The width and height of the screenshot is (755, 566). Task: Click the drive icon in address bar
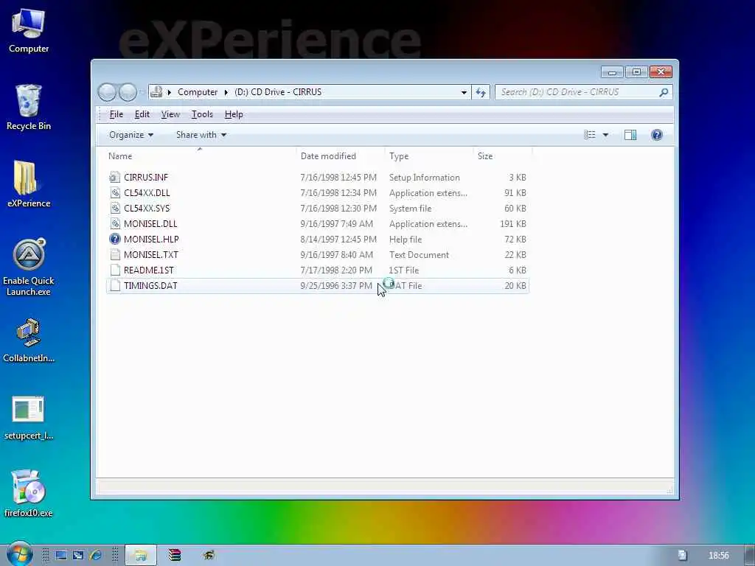pyautogui.click(x=156, y=92)
